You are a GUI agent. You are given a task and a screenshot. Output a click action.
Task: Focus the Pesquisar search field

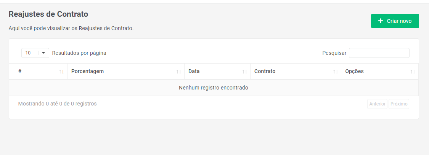point(379,53)
